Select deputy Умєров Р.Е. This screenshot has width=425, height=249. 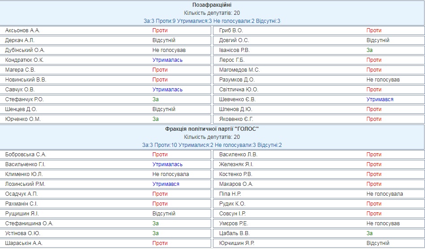(234, 223)
